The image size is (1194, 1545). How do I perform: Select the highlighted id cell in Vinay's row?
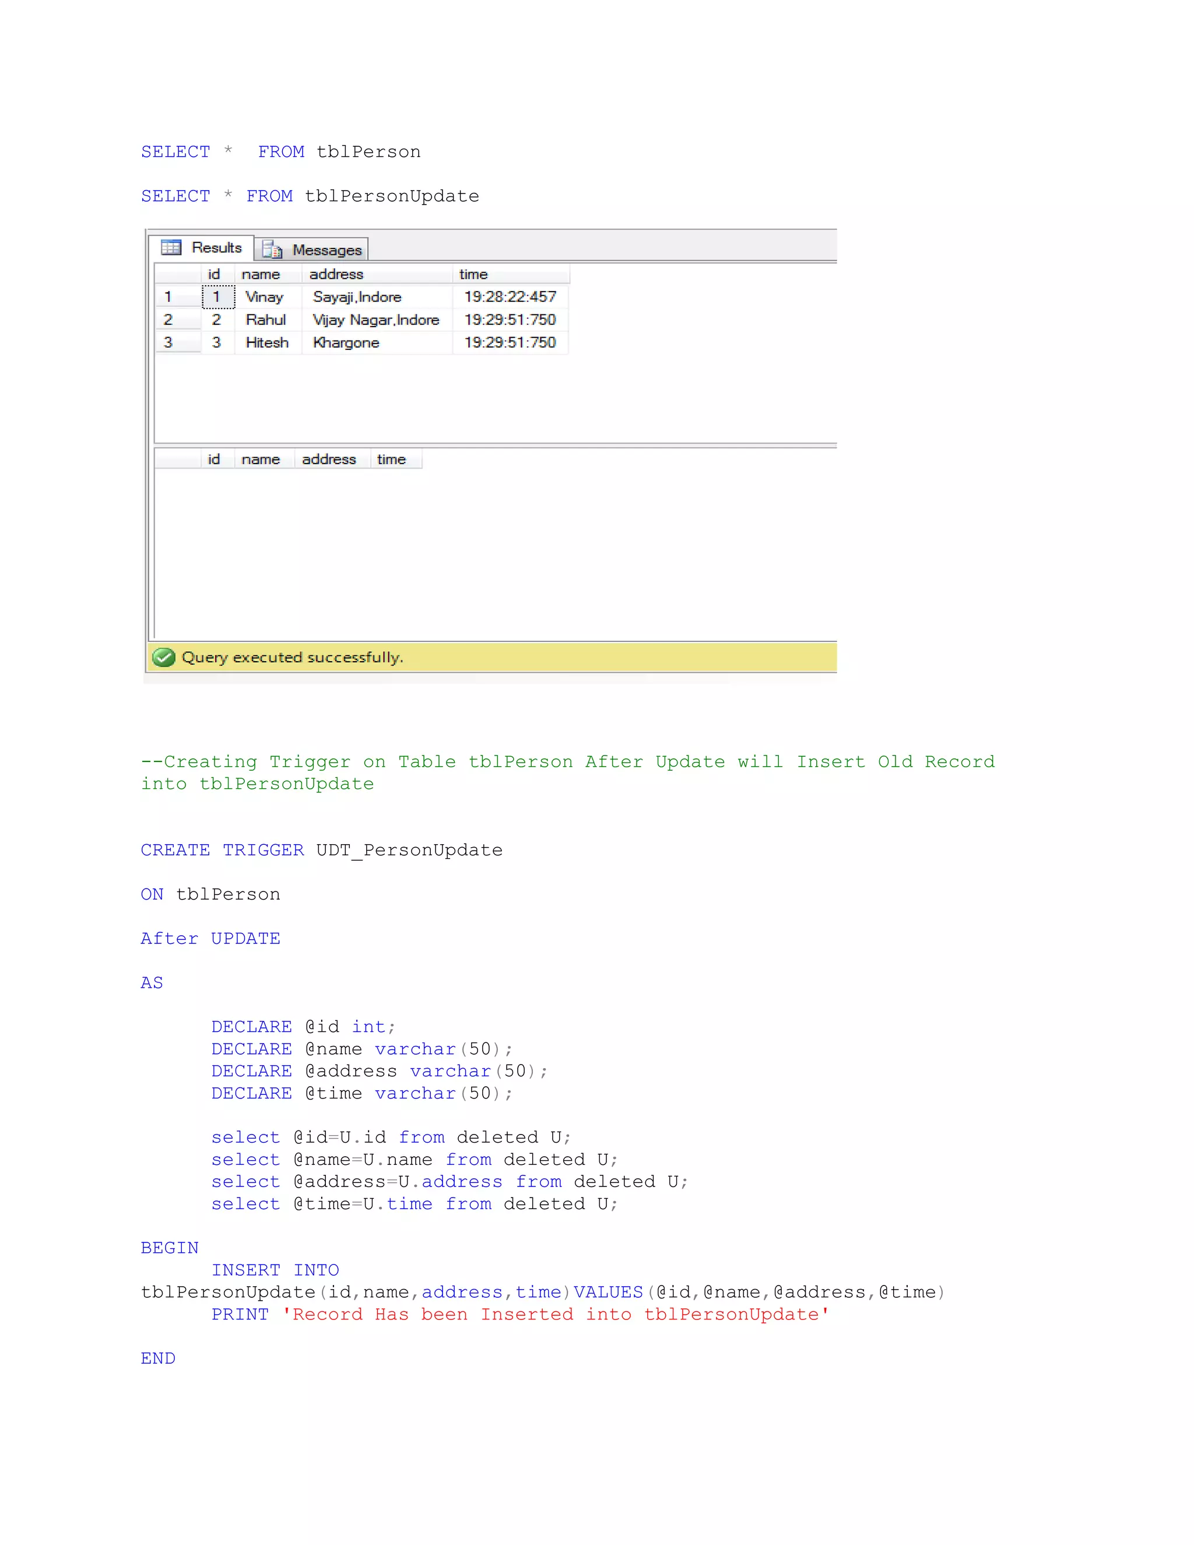click(218, 297)
